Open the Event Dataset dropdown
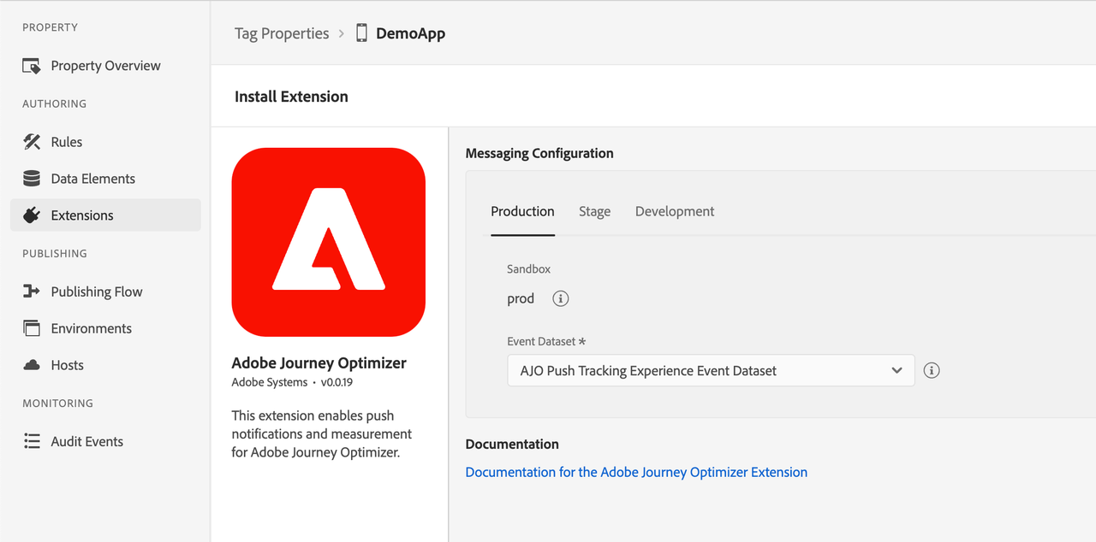Viewport: 1096px width, 542px height. pos(700,370)
